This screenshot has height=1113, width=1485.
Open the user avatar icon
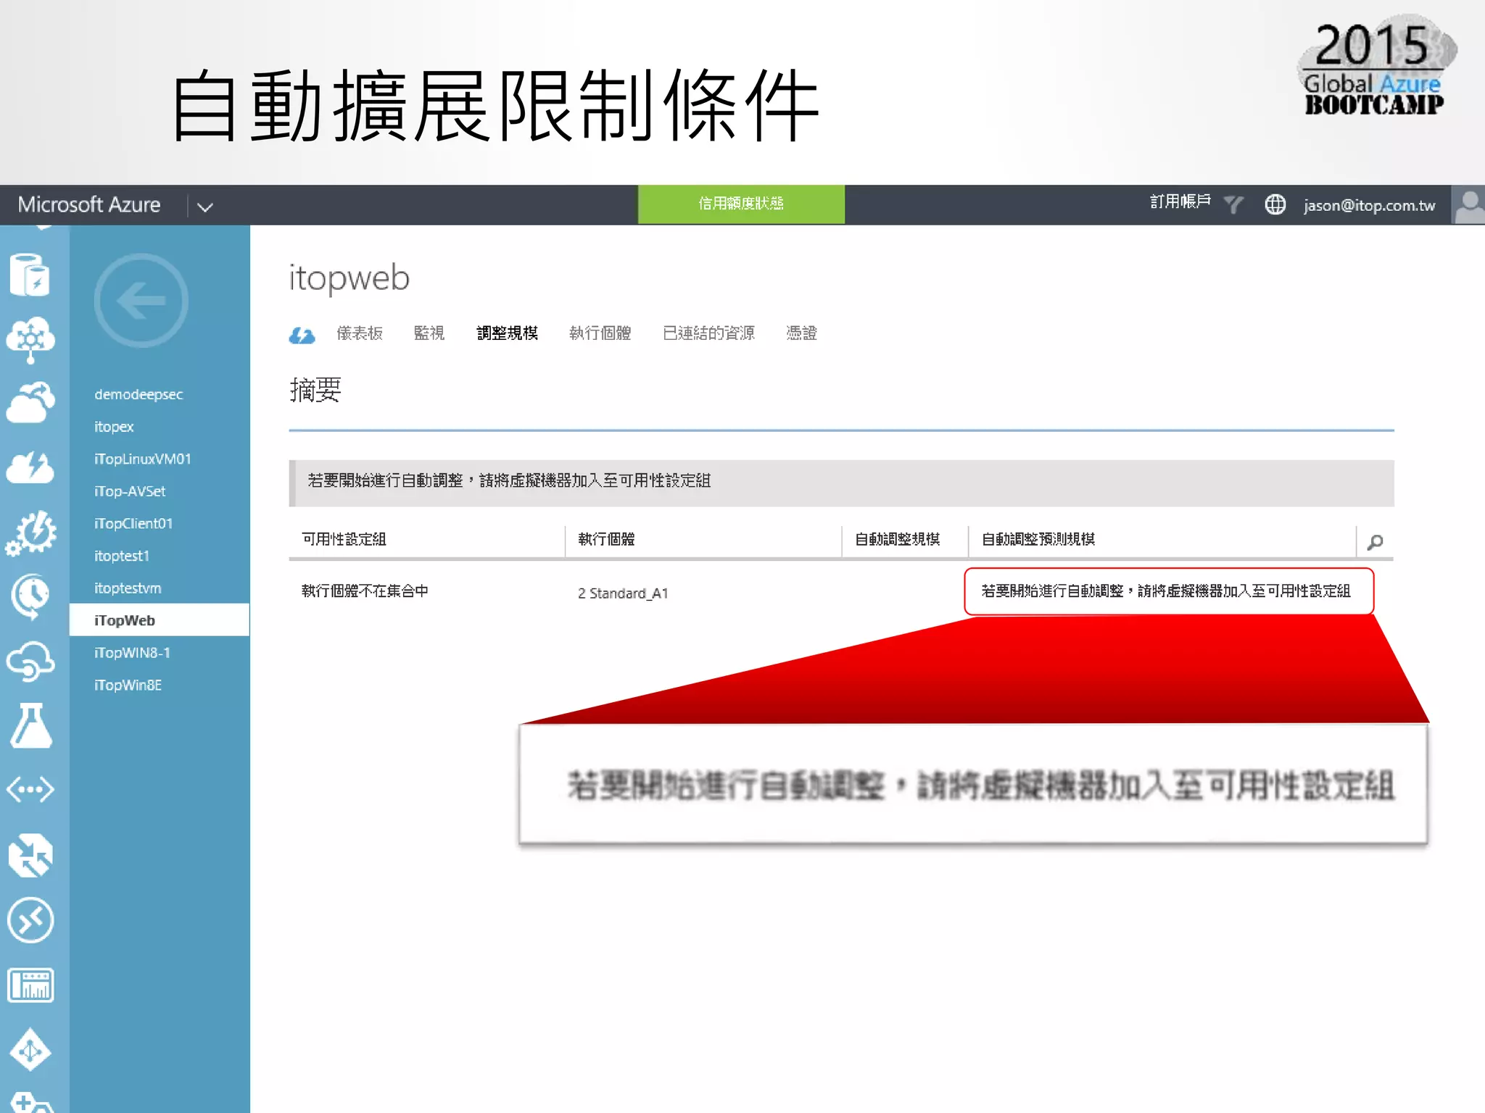point(1468,206)
